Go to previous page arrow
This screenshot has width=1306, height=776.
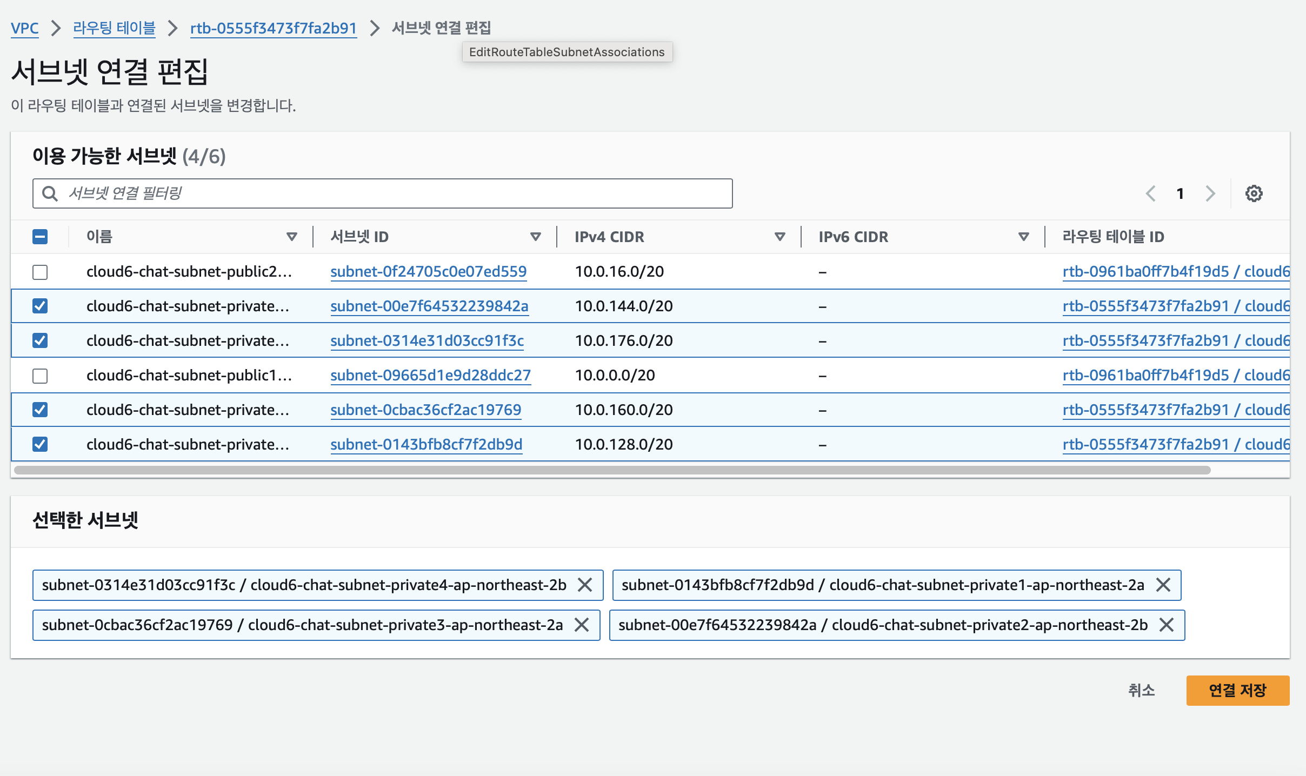1151,193
